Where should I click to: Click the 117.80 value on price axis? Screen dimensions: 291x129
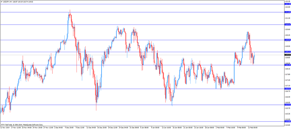pos(288,75)
